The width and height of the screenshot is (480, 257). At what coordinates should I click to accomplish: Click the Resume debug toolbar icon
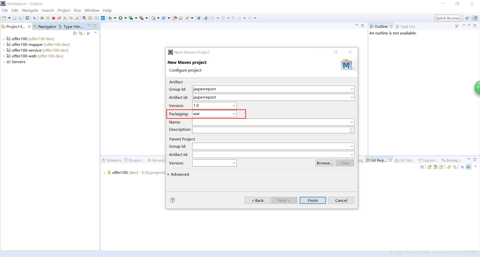(42, 18)
